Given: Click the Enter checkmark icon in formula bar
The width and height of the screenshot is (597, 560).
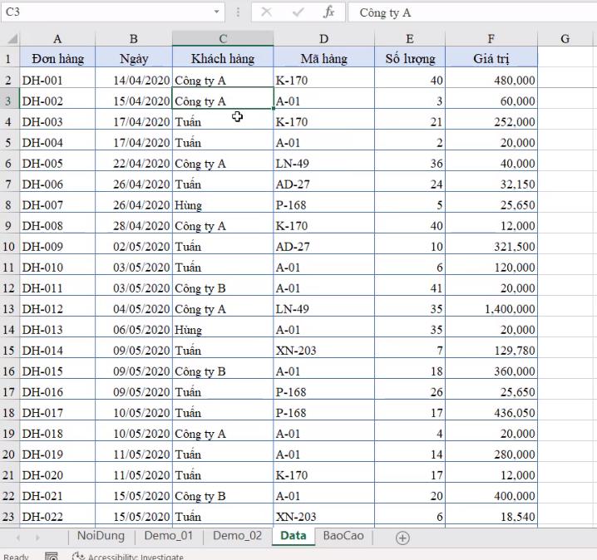Looking at the screenshot, I should [x=298, y=12].
